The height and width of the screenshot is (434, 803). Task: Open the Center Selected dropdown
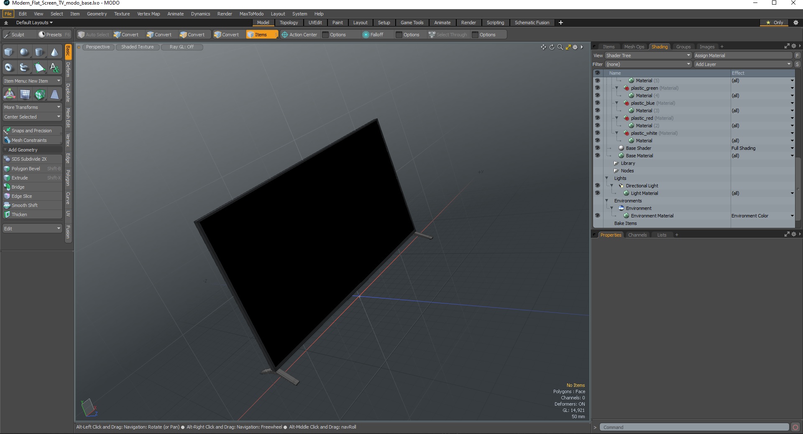point(32,117)
